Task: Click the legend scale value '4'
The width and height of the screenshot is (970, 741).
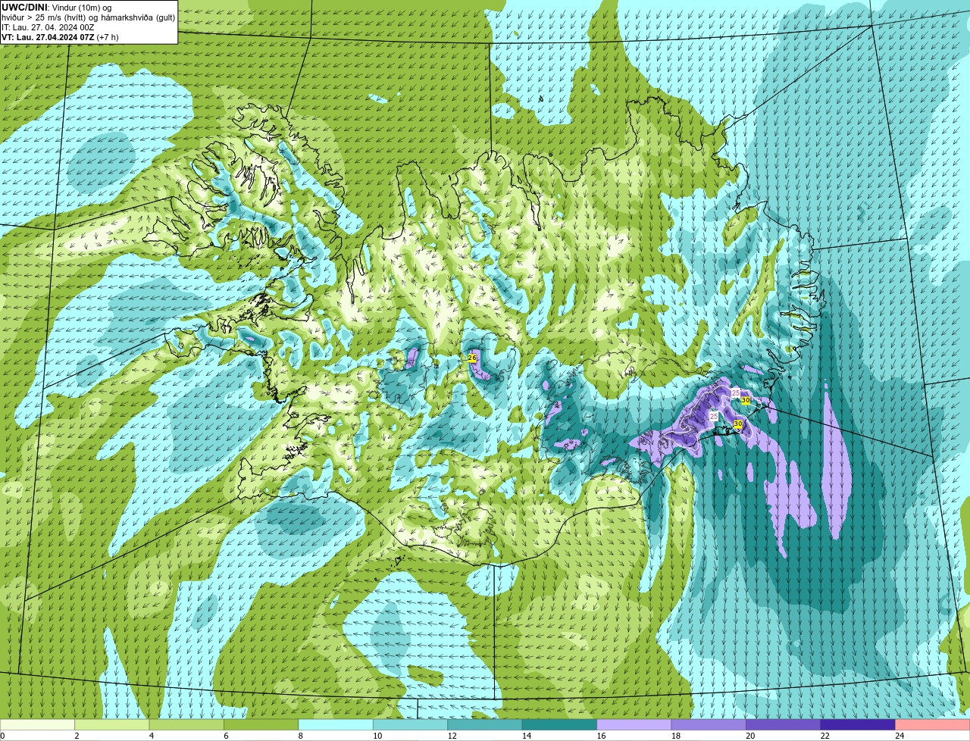Action: 151,736
